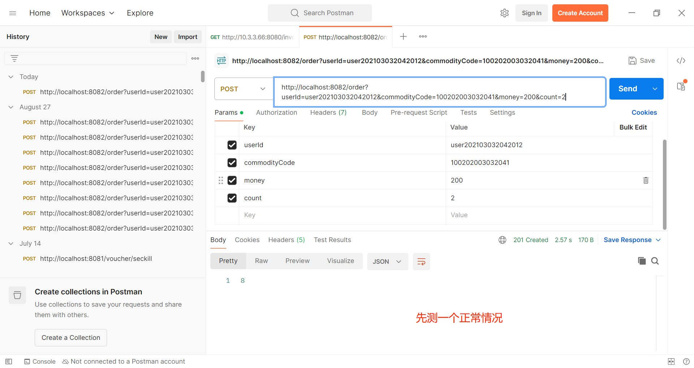Click the New button in History
This screenshot has height=368, width=694.
[x=161, y=37]
